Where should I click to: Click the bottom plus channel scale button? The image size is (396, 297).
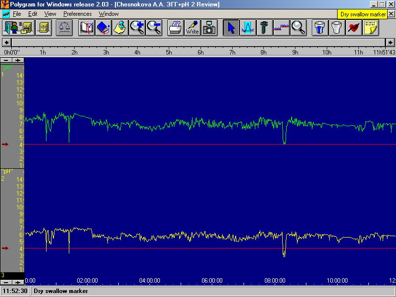(18, 283)
